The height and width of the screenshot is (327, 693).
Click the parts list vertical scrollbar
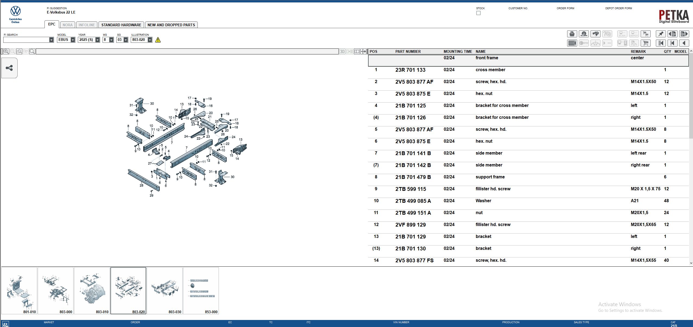[x=691, y=96]
